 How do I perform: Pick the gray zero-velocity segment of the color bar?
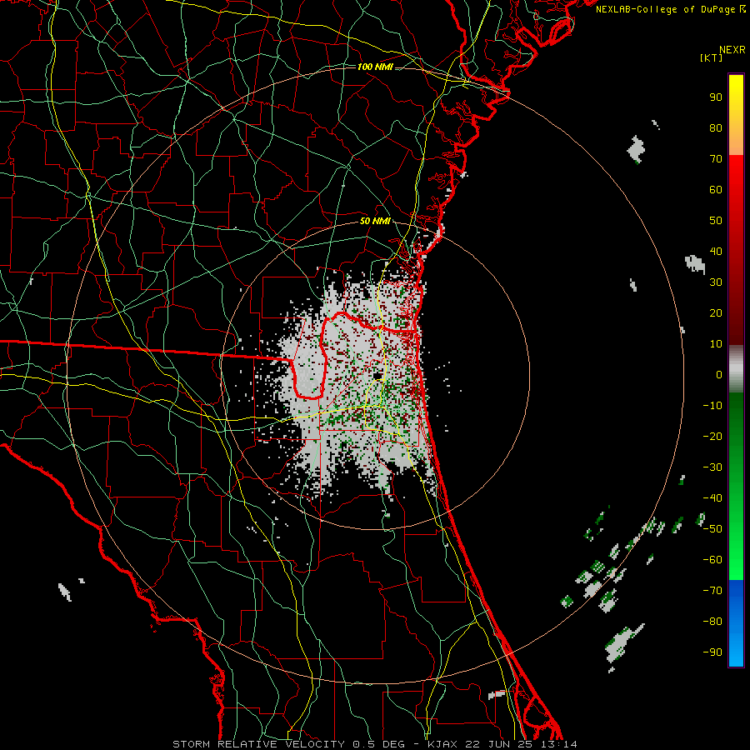[736, 369]
